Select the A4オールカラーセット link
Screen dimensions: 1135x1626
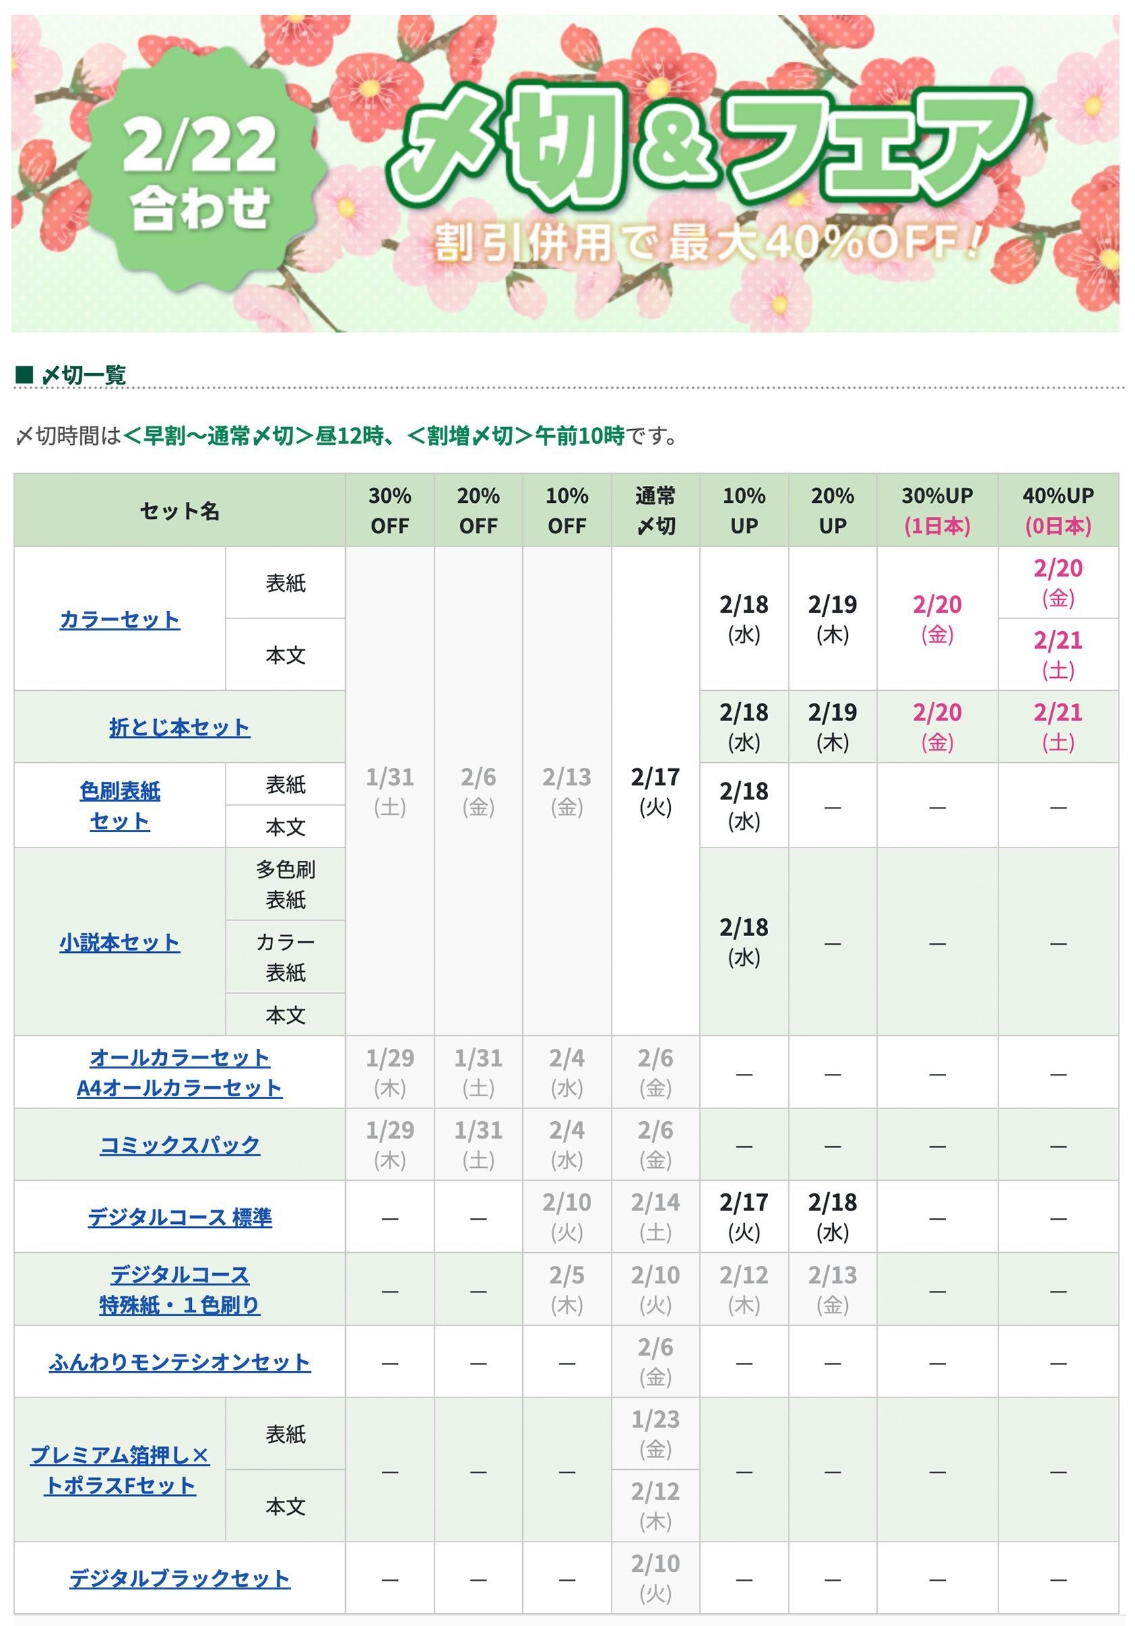pos(179,1088)
